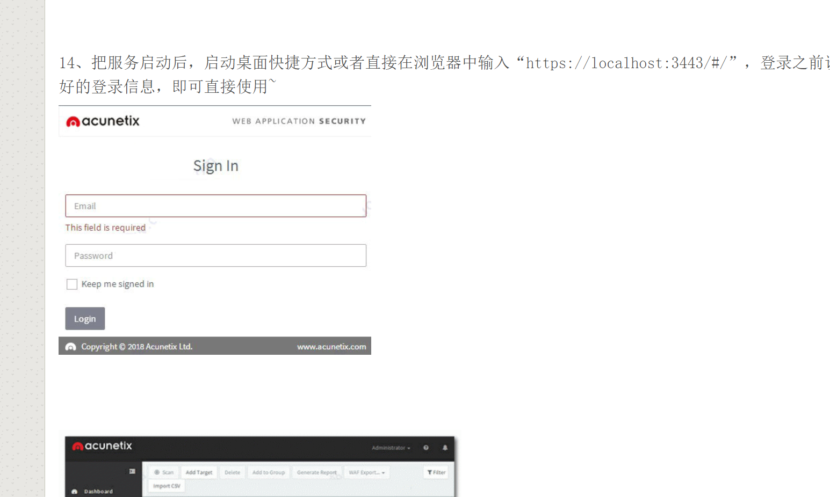Click the Add Target button
The height and width of the screenshot is (497, 830).
click(199, 472)
